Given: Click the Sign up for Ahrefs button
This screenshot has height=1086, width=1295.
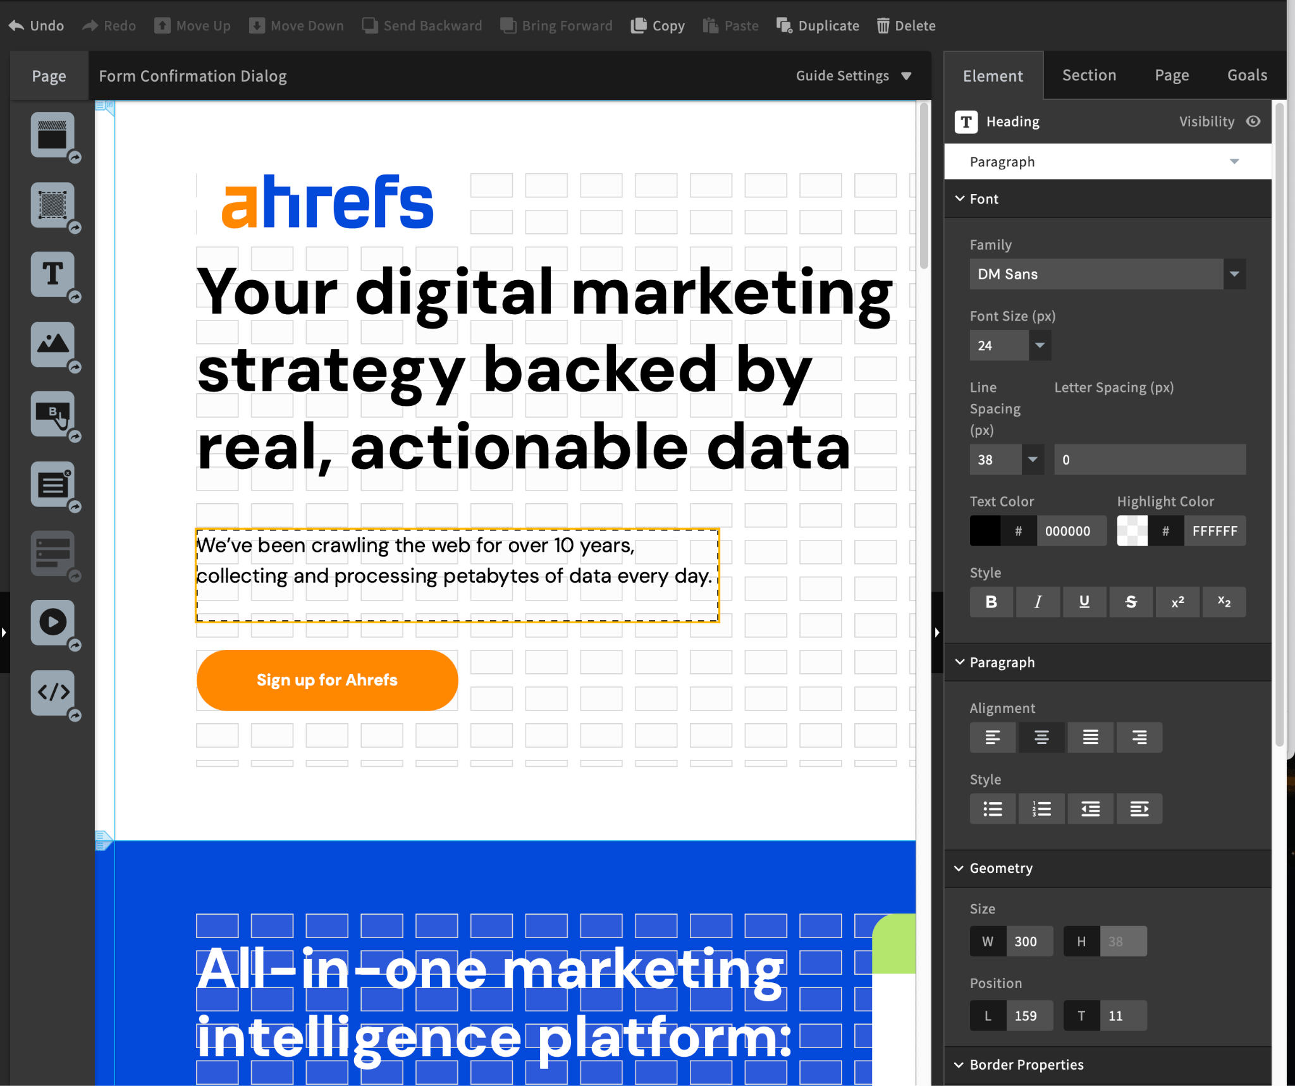Looking at the screenshot, I should tap(326, 680).
